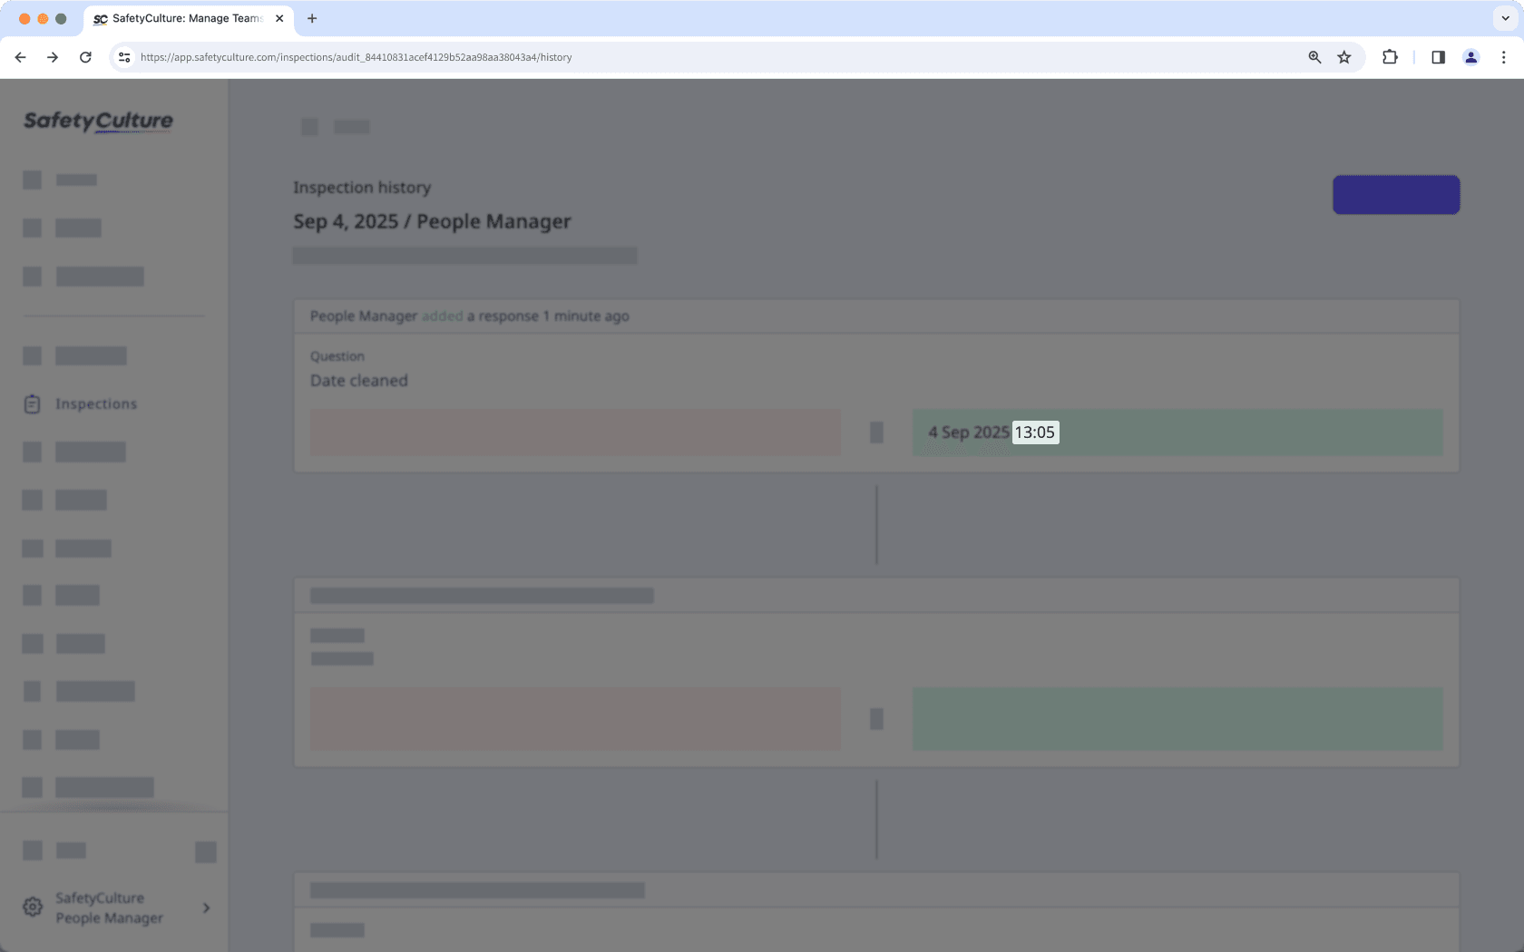The image size is (1524, 952).
Task: Bookmark this page with the star icon
Action: [x=1343, y=57]
